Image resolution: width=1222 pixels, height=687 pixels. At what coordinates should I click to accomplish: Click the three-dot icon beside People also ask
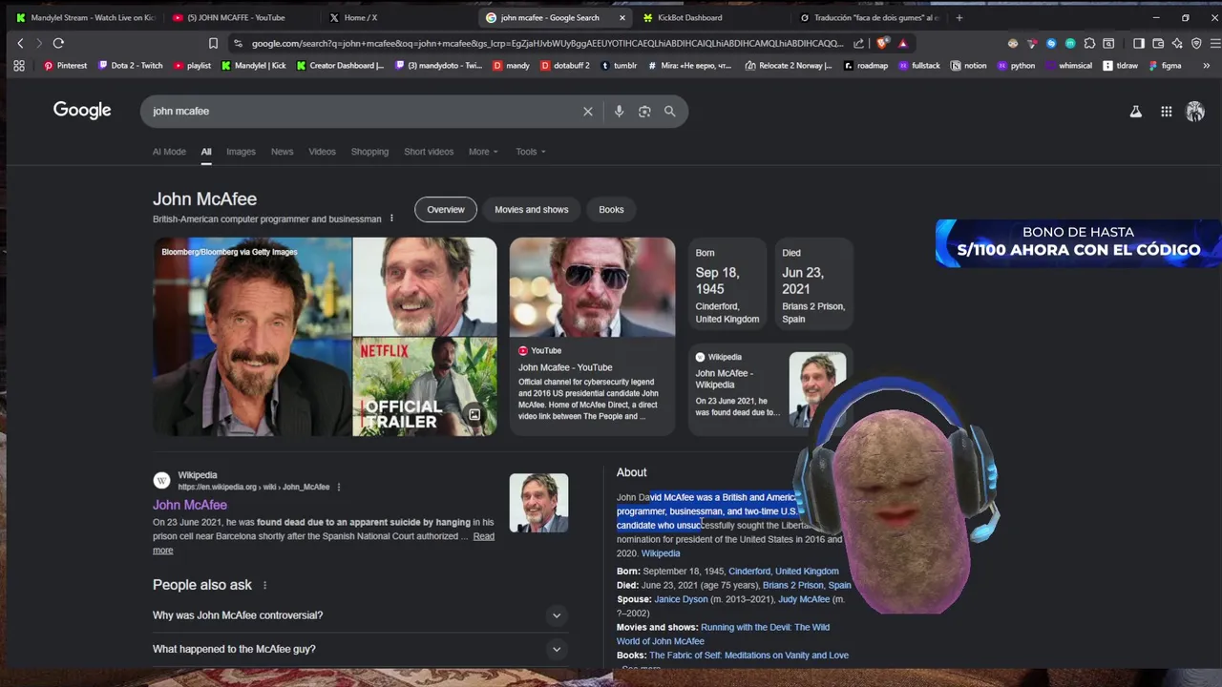(264, 585)
